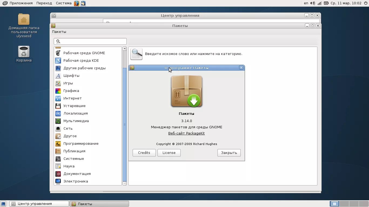Click the en keyboard layout indicator

click(x=306, y=3)
